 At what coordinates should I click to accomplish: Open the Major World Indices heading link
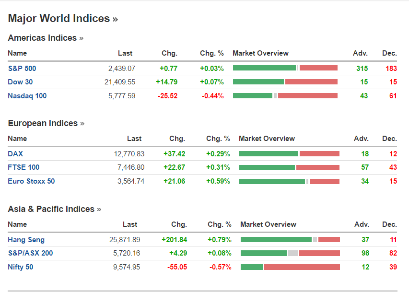(63, 19)
